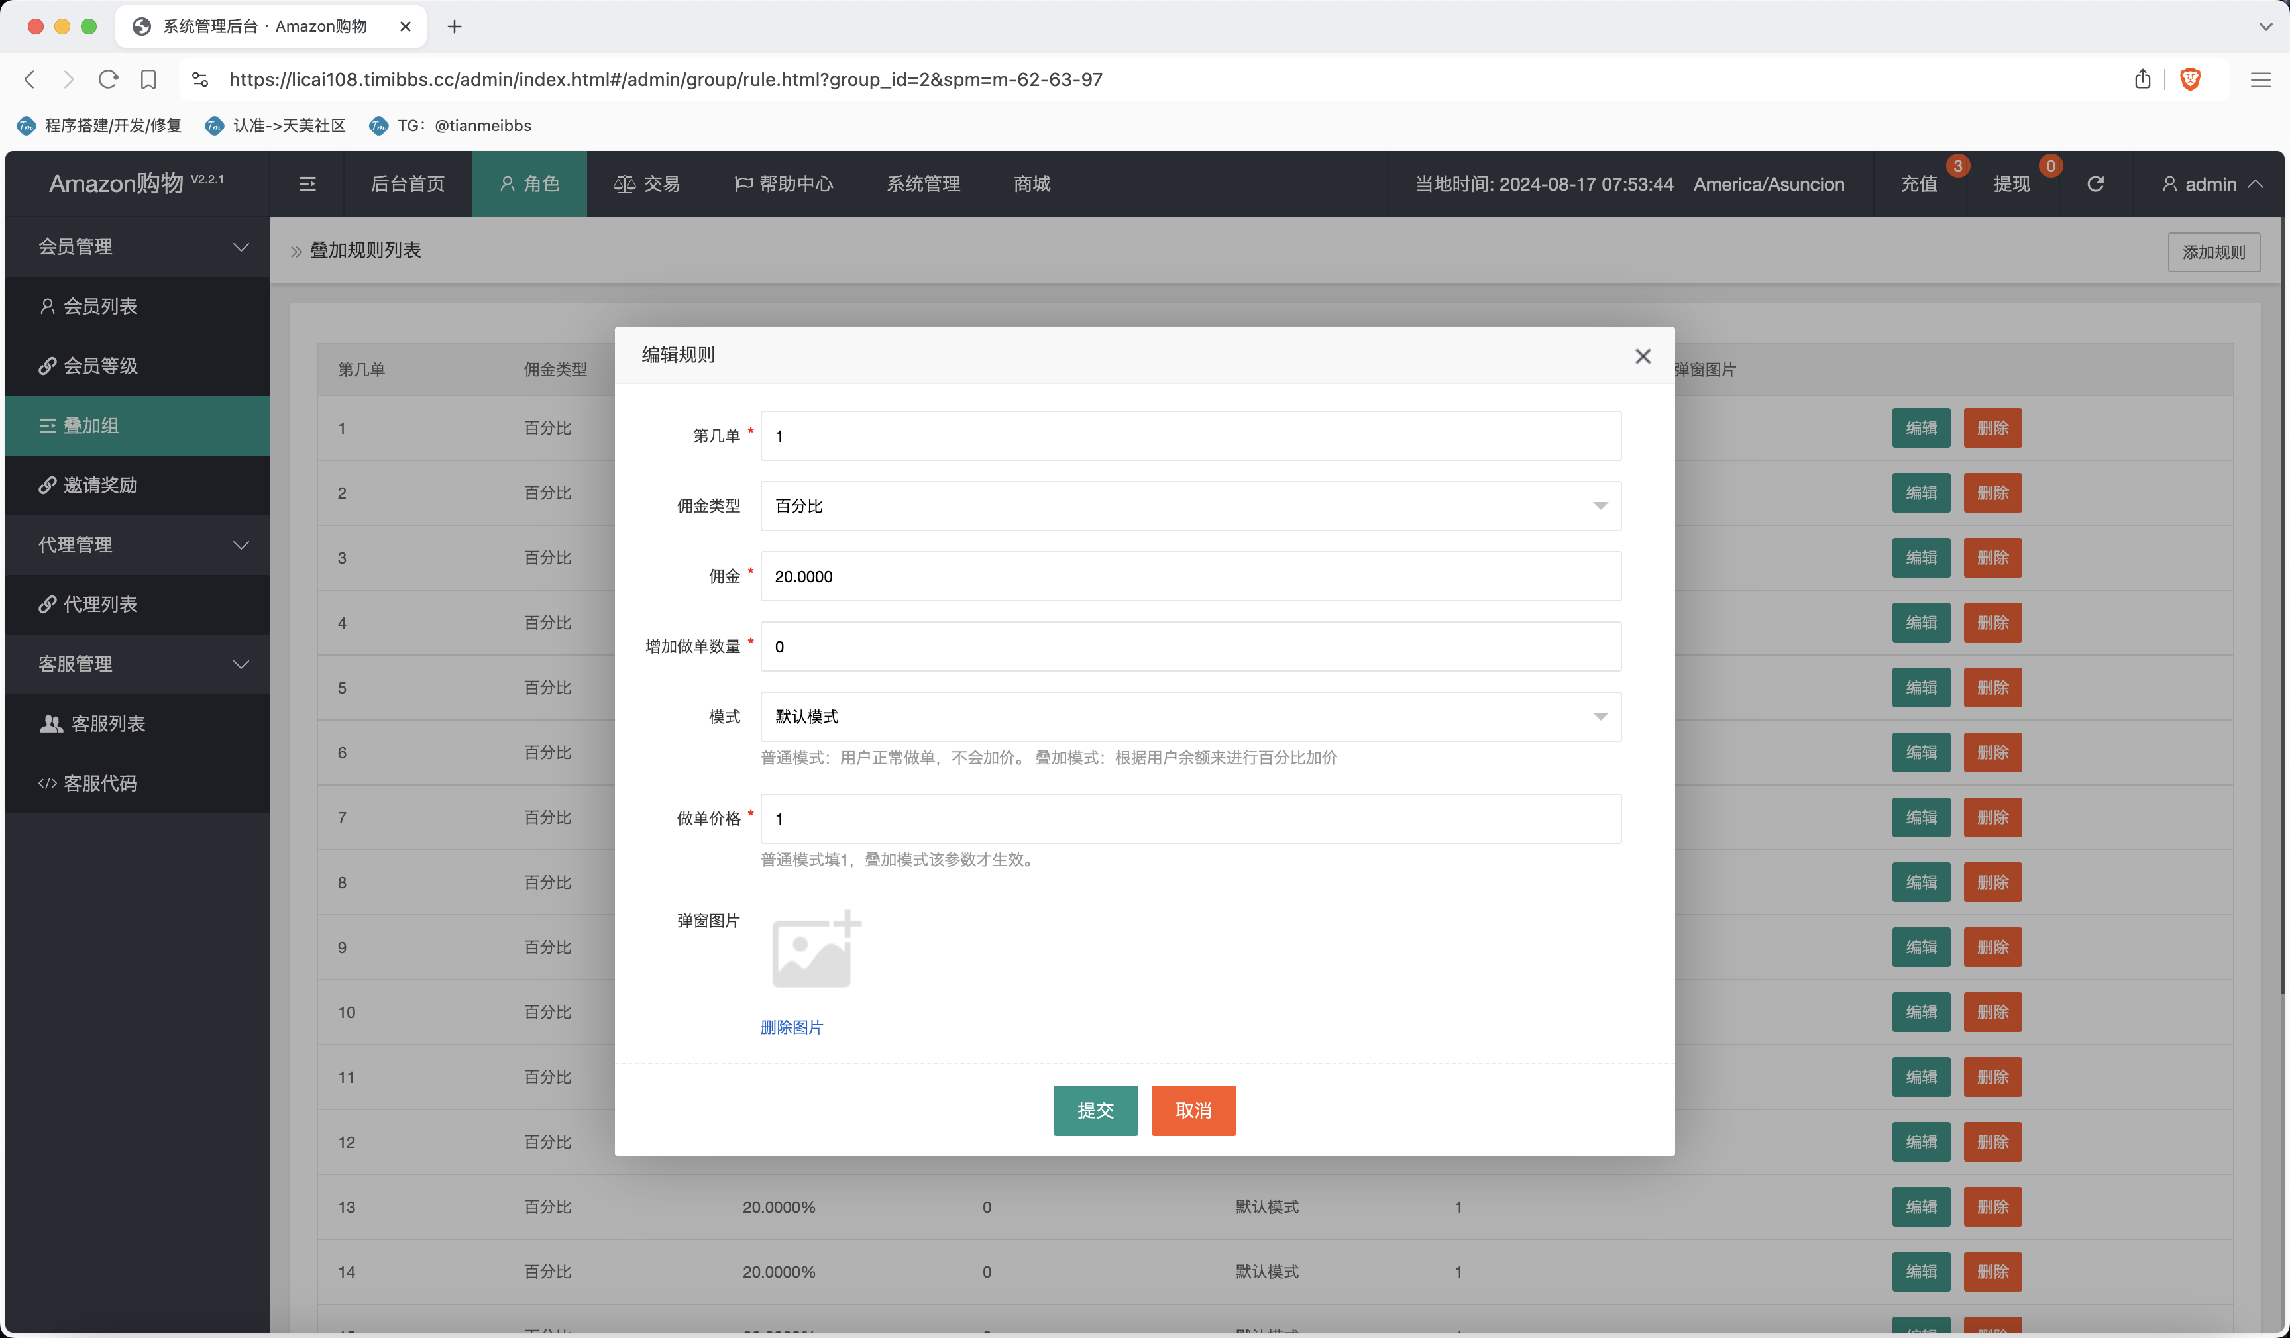Open 邀请奖励 in the sidebar
Viewport: 2290px width, 1338px height.
(x=137, y=485)
